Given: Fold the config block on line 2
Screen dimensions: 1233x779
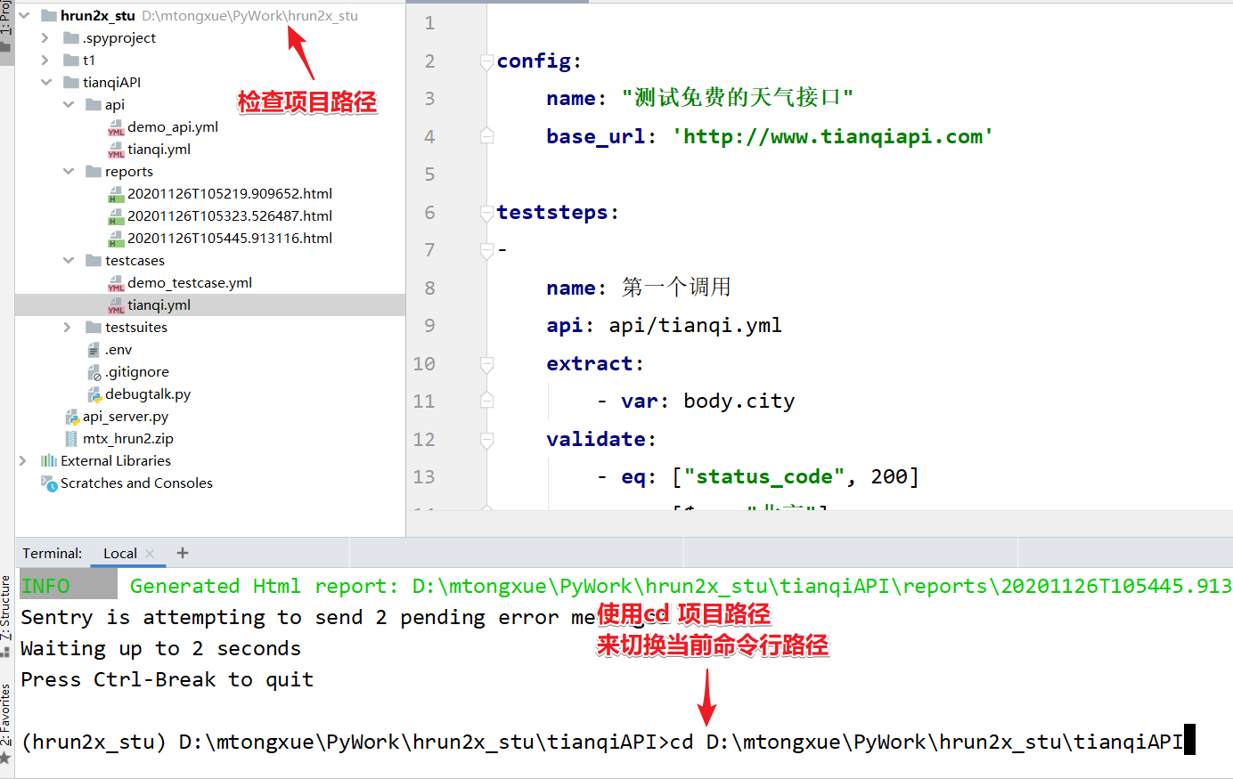Looking at the screenshot, I should pos(486,61).
